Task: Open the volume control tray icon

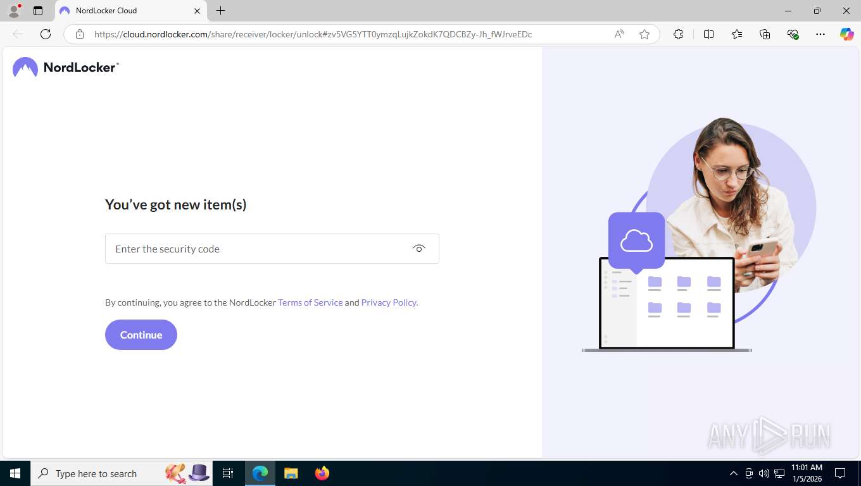Action: pos(764,473)
